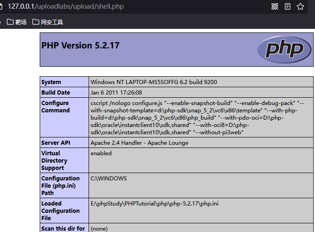Select the Apache 2.4 Handler value
The height and width of the screenshot is (232, 315).
[139, 143]
